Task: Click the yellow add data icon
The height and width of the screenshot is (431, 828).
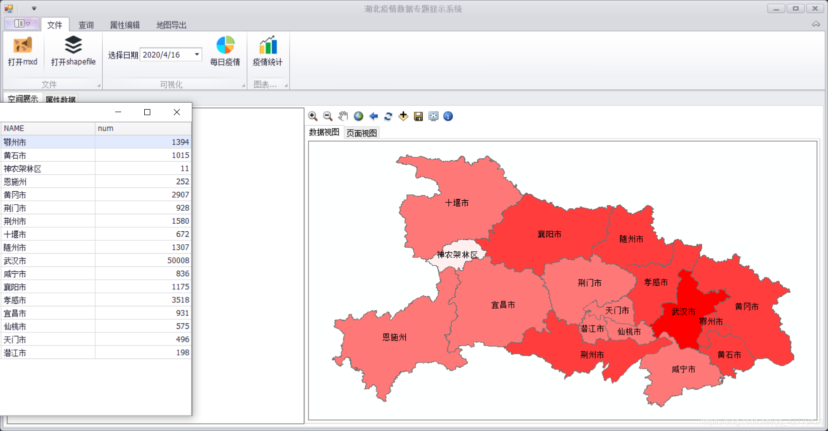Action: coord(403,116)
